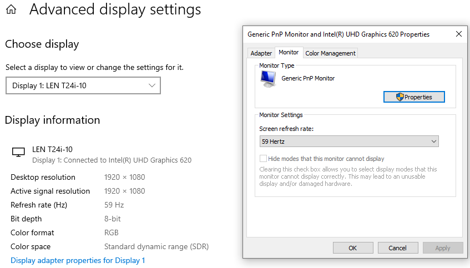The height and width of the screenshot is (268, 470).
Task: Open monitor Properties with the shield button
Action: tap(414, 97)
